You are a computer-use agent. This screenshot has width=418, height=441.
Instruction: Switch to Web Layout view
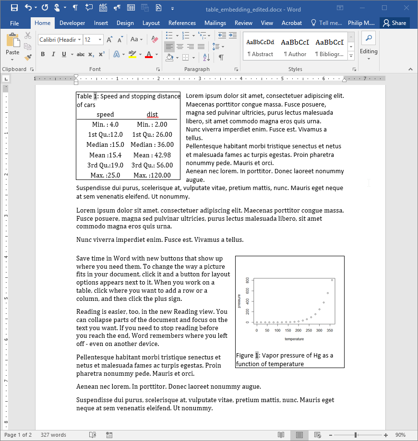318,435
